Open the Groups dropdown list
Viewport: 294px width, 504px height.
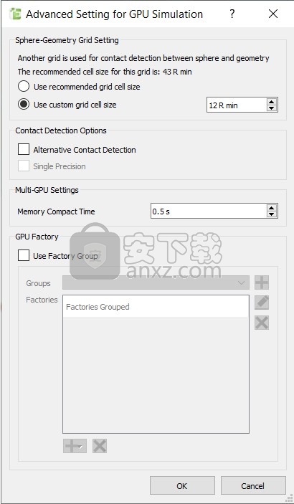pyautogui.click(x=156, y=283)
